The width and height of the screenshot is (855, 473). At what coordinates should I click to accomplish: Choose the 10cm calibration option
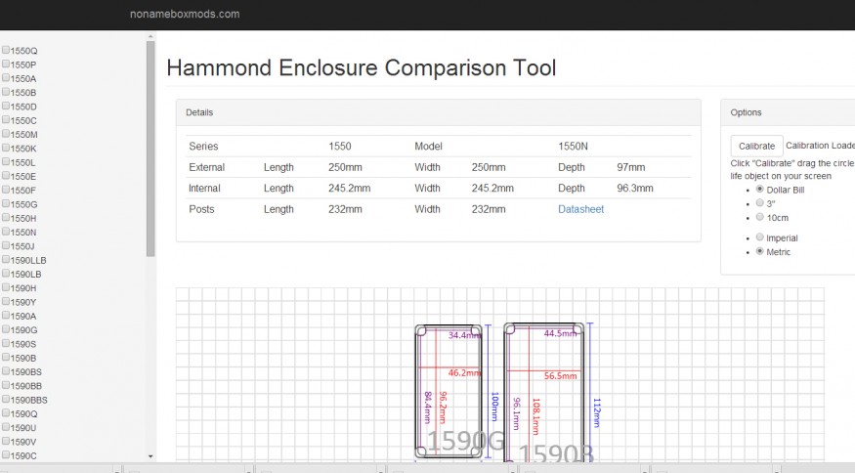coord(759,217)
